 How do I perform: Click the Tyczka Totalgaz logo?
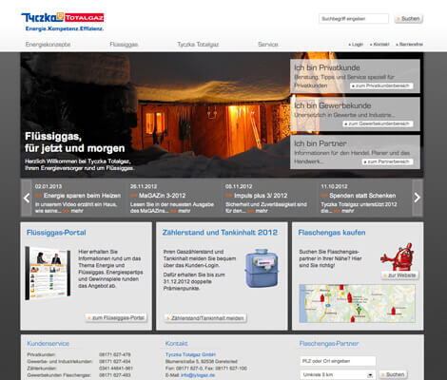63,22
